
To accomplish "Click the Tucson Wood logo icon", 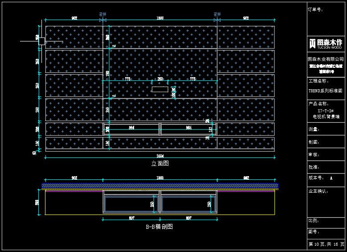I will [312, 43].
